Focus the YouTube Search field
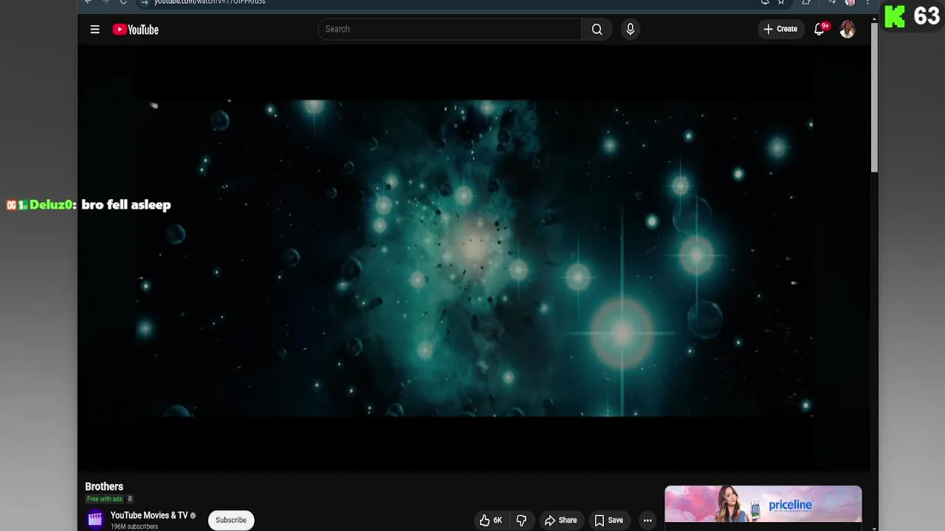 450,29
